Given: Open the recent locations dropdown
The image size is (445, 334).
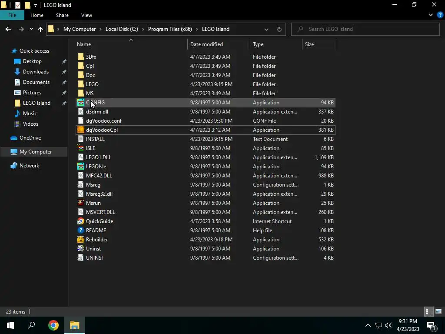Looking at the screenshot, I should (x=31, y=29).
